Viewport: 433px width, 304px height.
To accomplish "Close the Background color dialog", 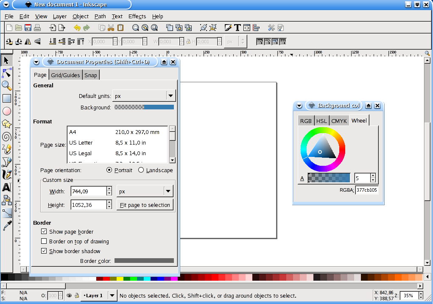I will click(377, 106).
